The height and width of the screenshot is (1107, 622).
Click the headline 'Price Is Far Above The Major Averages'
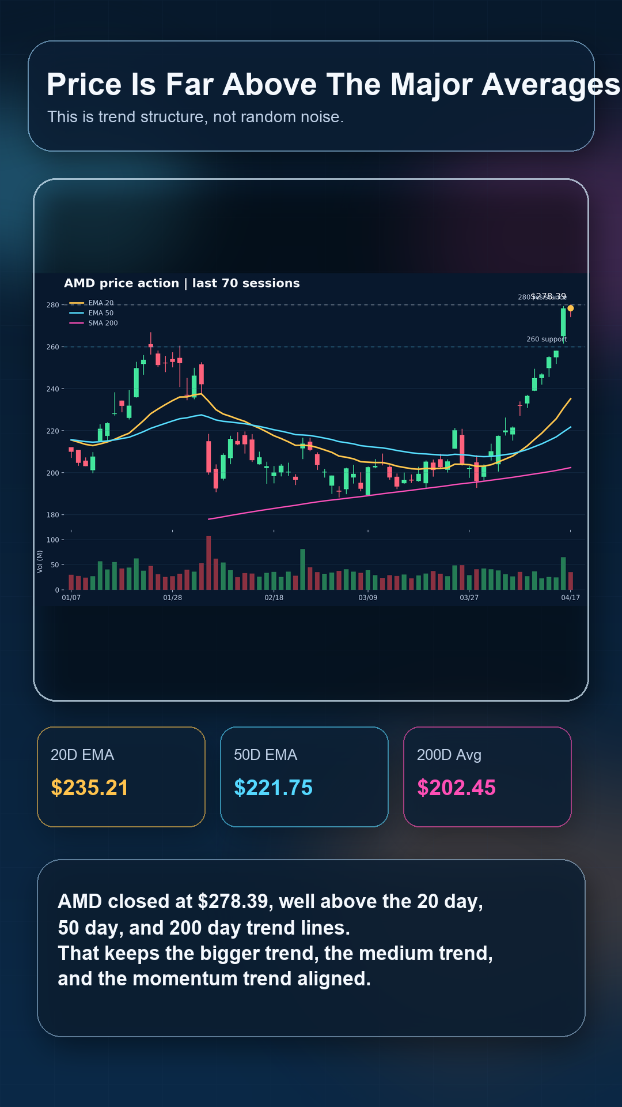click(333, 85)
